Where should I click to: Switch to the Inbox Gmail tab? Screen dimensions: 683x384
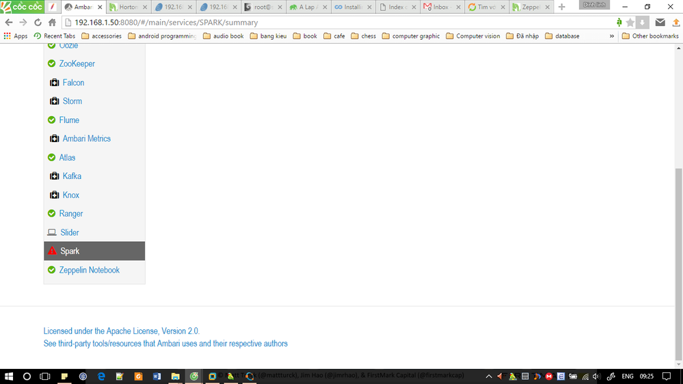(x=442, y=7)
